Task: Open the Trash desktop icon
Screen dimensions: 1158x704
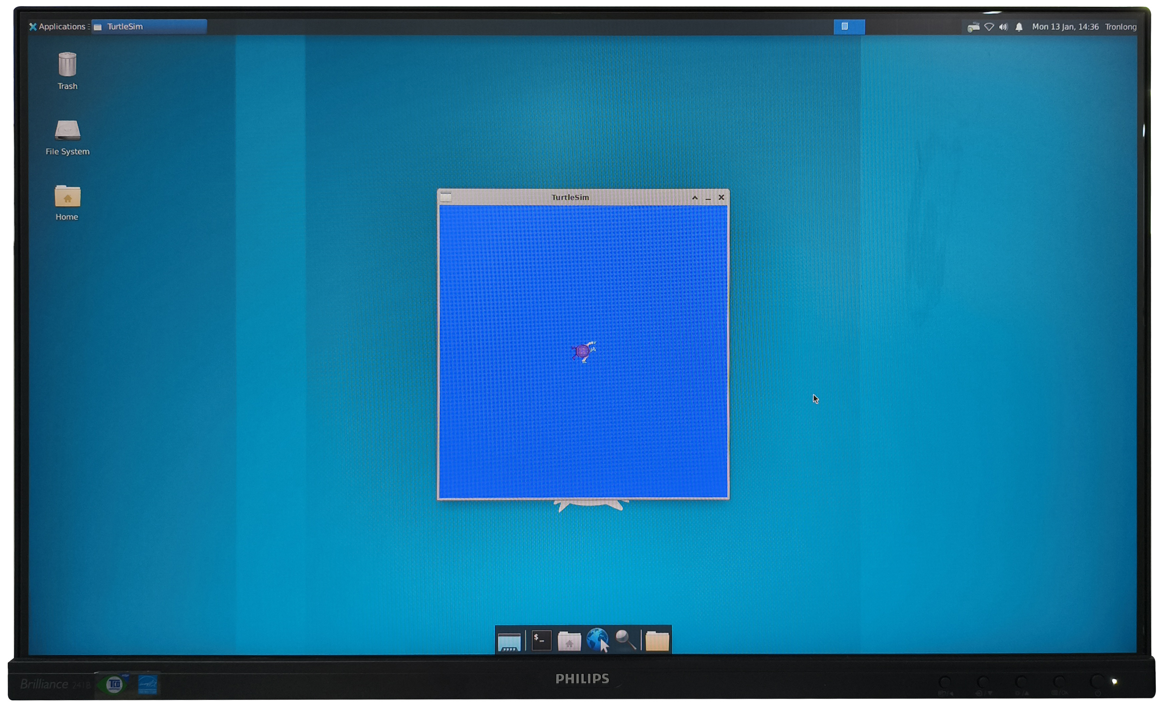Action: [67, 70]
